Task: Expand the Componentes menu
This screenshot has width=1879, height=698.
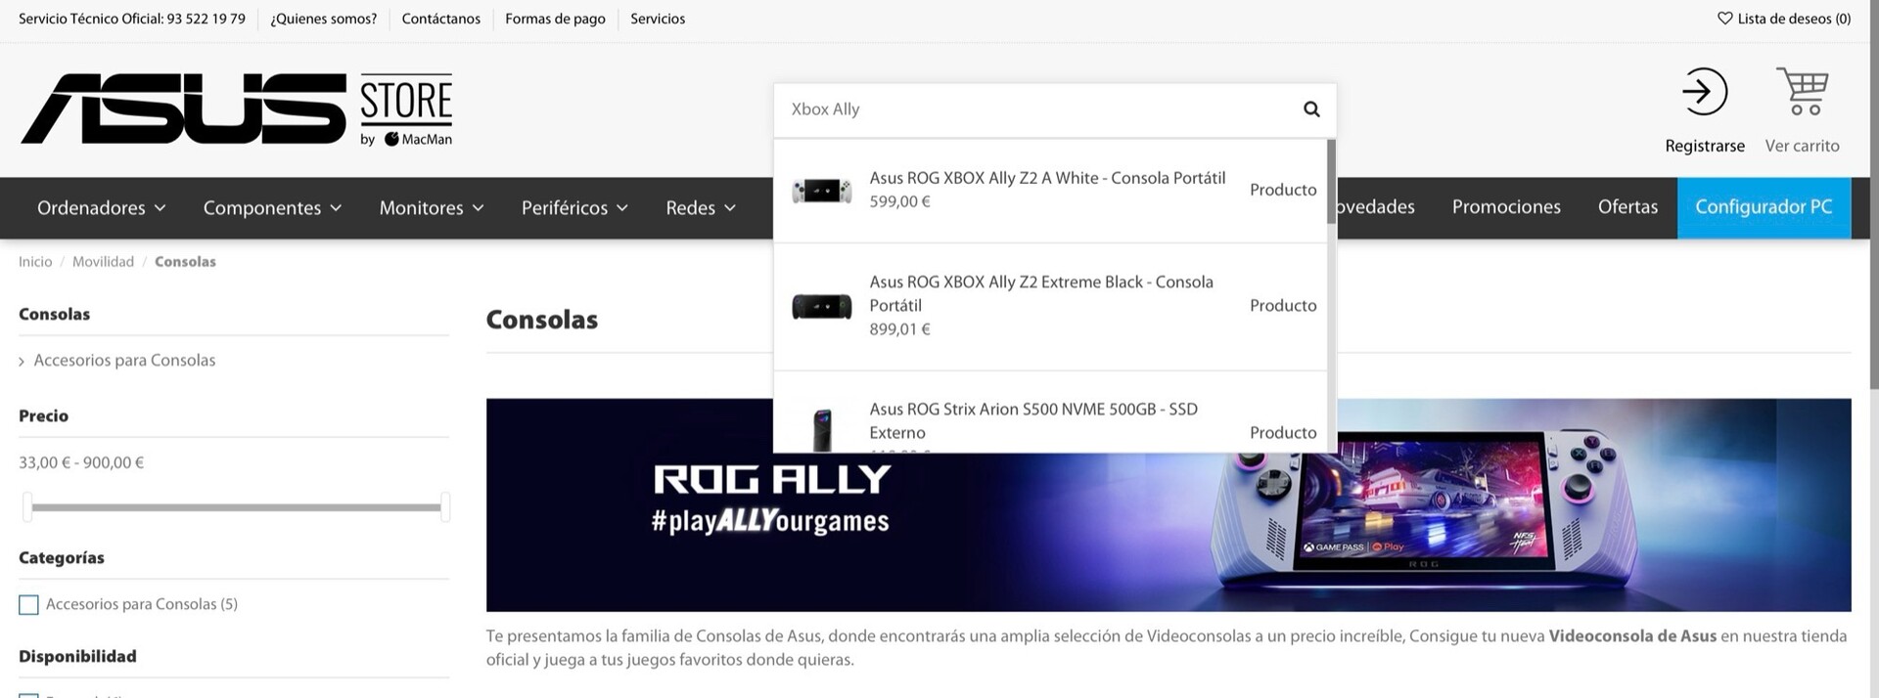Action: click(272, 208)
